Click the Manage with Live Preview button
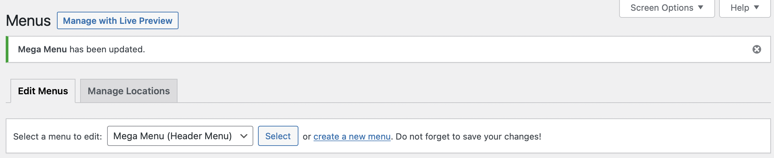The width and height of the screenshot is (774, 158). [x=118, y=21]
